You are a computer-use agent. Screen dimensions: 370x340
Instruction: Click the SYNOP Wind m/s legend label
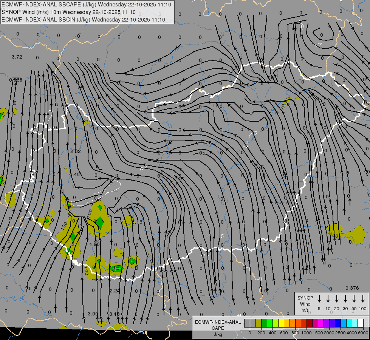point(305,304)
